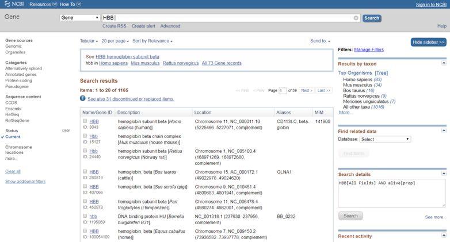Collapse the Search details panel
The image size is (450, 242).
tap(444, 173)
